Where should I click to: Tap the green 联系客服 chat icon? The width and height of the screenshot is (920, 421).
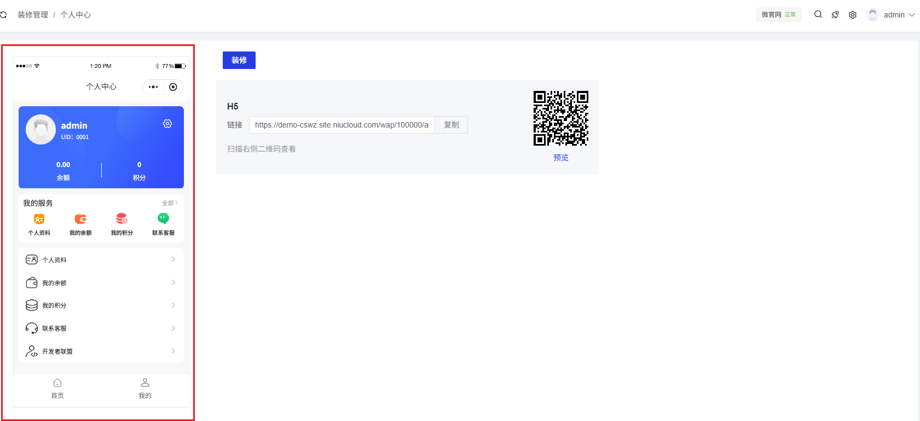(163, 219)
